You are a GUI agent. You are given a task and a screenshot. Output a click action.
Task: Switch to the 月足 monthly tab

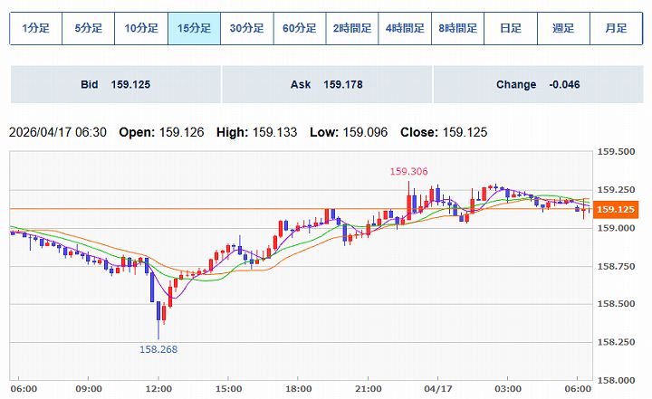point(616,28)
